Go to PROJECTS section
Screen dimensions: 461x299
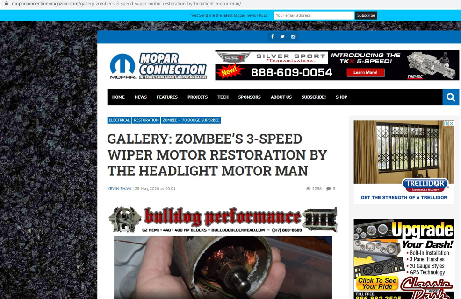pyautogui.click(x=198, y=97)
